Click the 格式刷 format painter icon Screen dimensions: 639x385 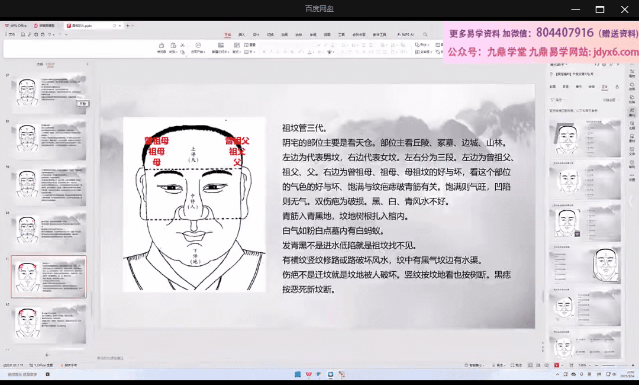162,48
